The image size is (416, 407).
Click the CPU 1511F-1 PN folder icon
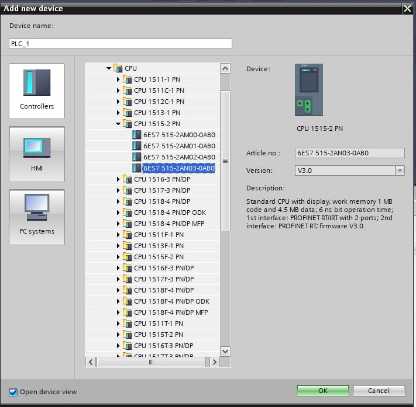pos(128,235)
